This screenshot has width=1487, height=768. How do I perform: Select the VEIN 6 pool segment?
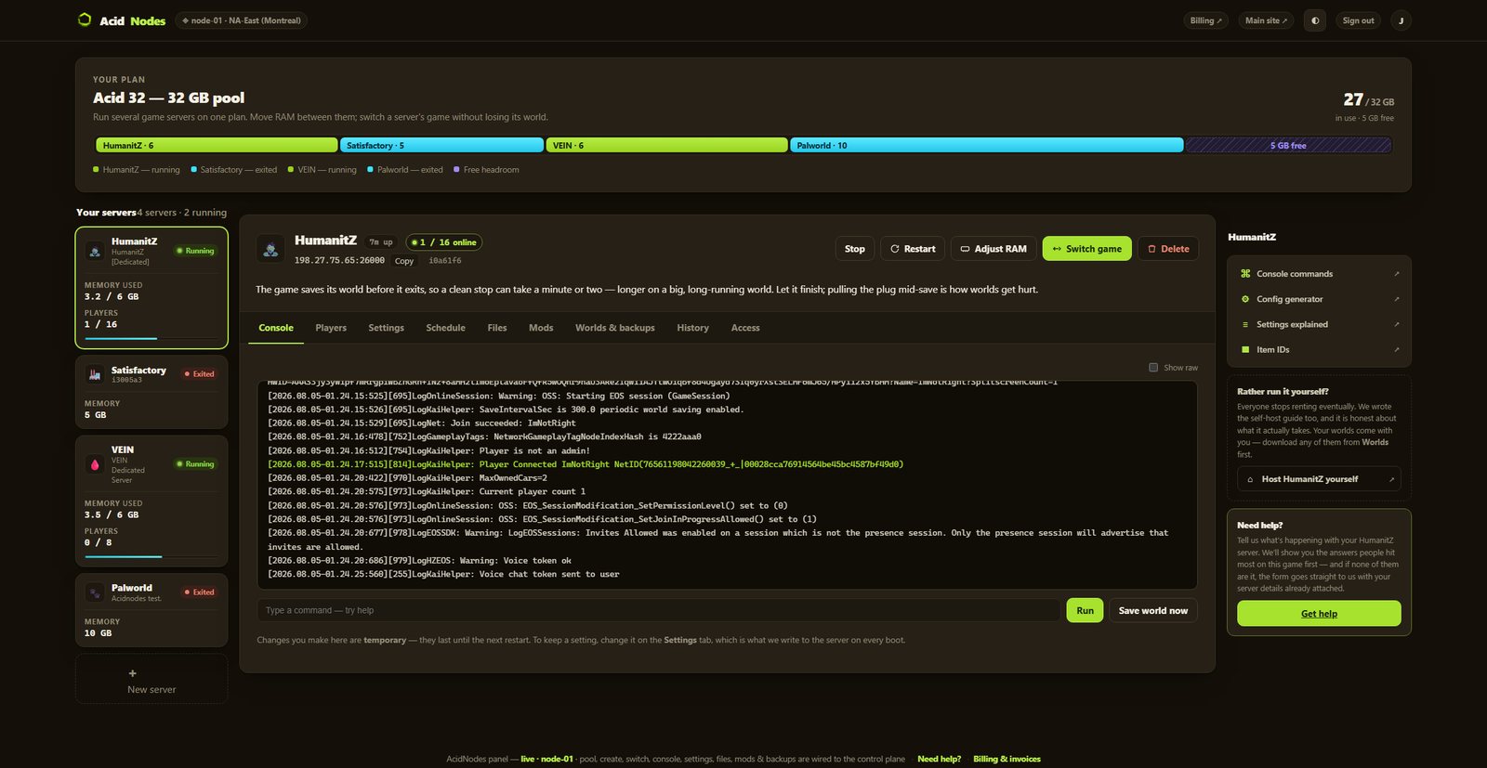tap(666, 145)
